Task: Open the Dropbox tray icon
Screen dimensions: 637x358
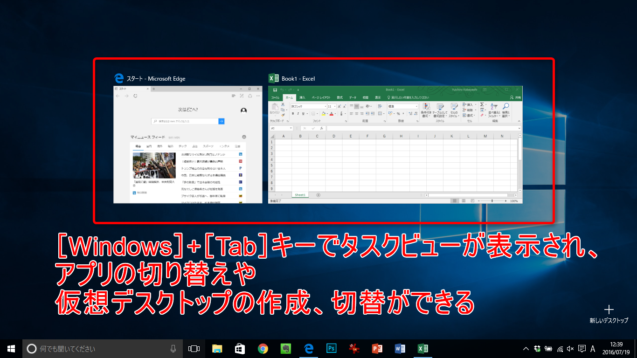Action: pos(537,348)
